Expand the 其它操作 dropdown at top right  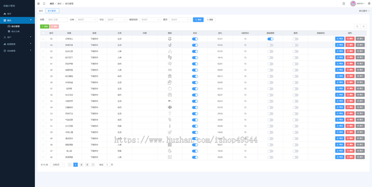[x=364, y=11]
